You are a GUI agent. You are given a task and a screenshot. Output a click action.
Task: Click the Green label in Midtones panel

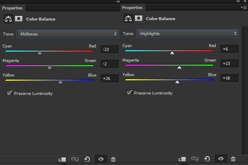coord(90,61)
